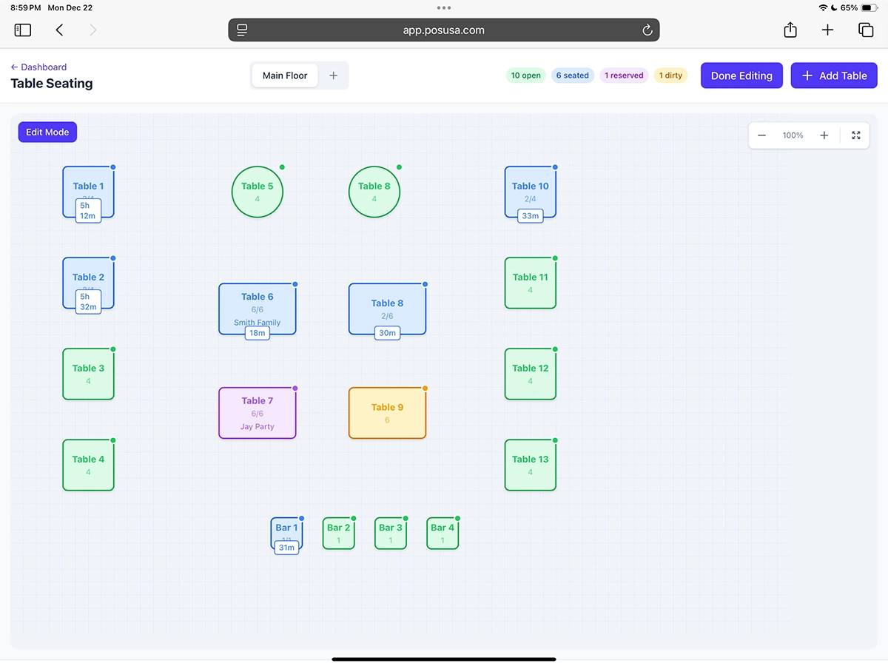The image size is (888, 666).
Task: Select the Main Floor tab
Action: 285,75
